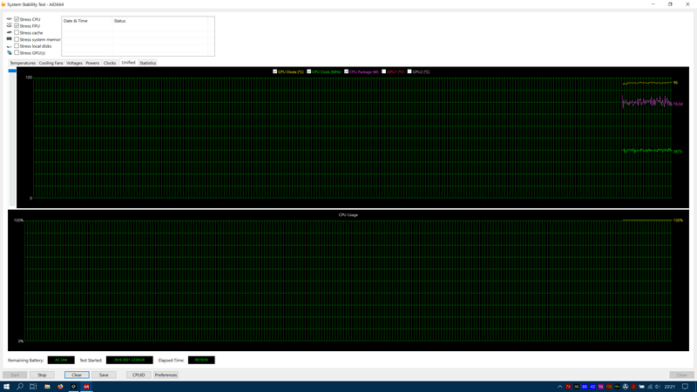Open the network tray icon
This screenshot has width=697, height=392.
650,387
